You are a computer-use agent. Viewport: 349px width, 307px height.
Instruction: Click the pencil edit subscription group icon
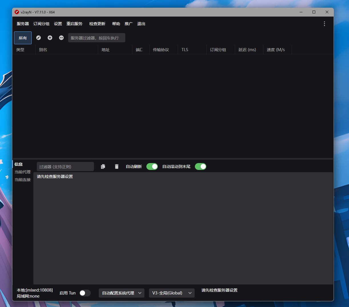(39, 38)
